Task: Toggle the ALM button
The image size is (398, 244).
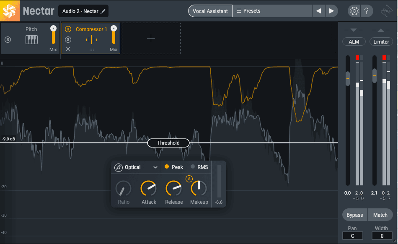Action: pyautogui.click(x=354, y=42)
